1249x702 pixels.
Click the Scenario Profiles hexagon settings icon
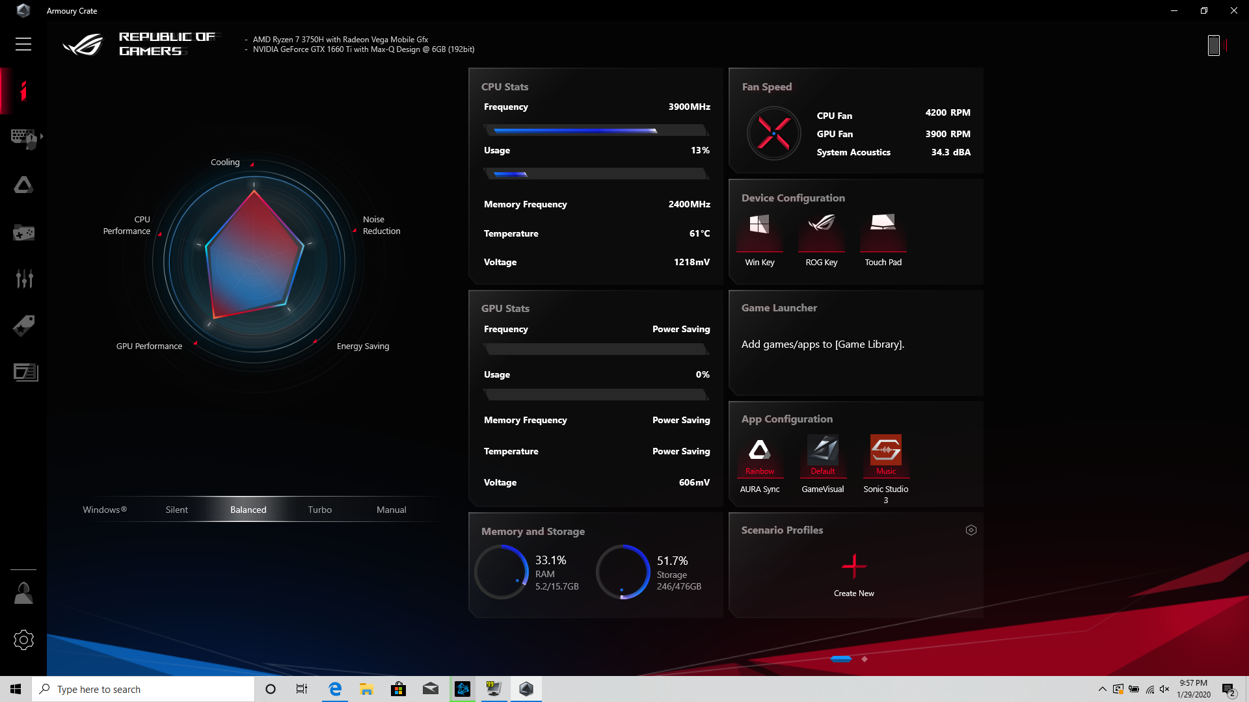click(x=971, y=530)
